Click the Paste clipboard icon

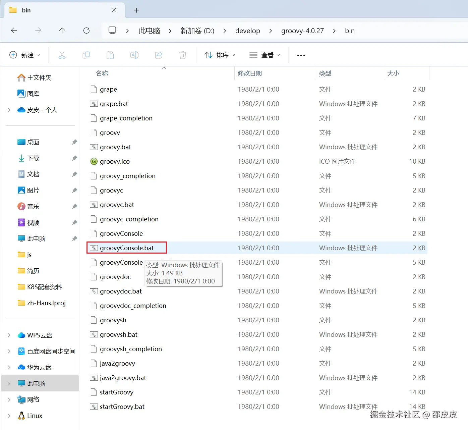coord(110,55)
